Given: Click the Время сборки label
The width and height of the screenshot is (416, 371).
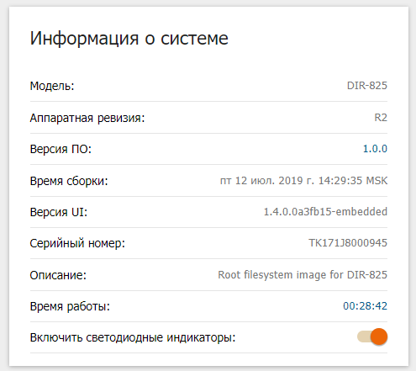Looking at the screenshot, I should 69,181.
